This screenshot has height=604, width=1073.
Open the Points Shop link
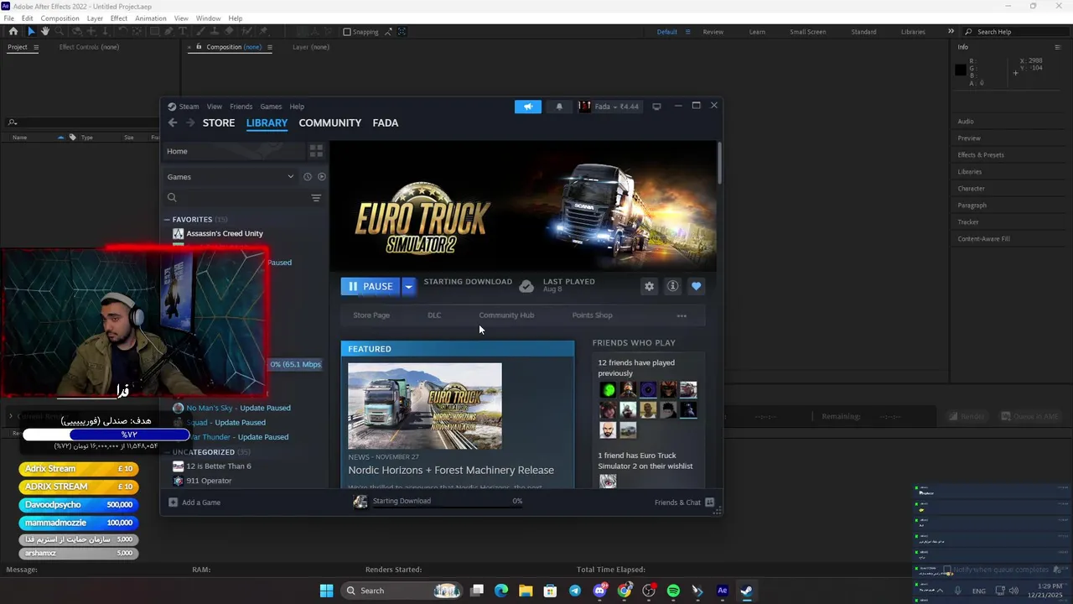click(x=593, y=315)
